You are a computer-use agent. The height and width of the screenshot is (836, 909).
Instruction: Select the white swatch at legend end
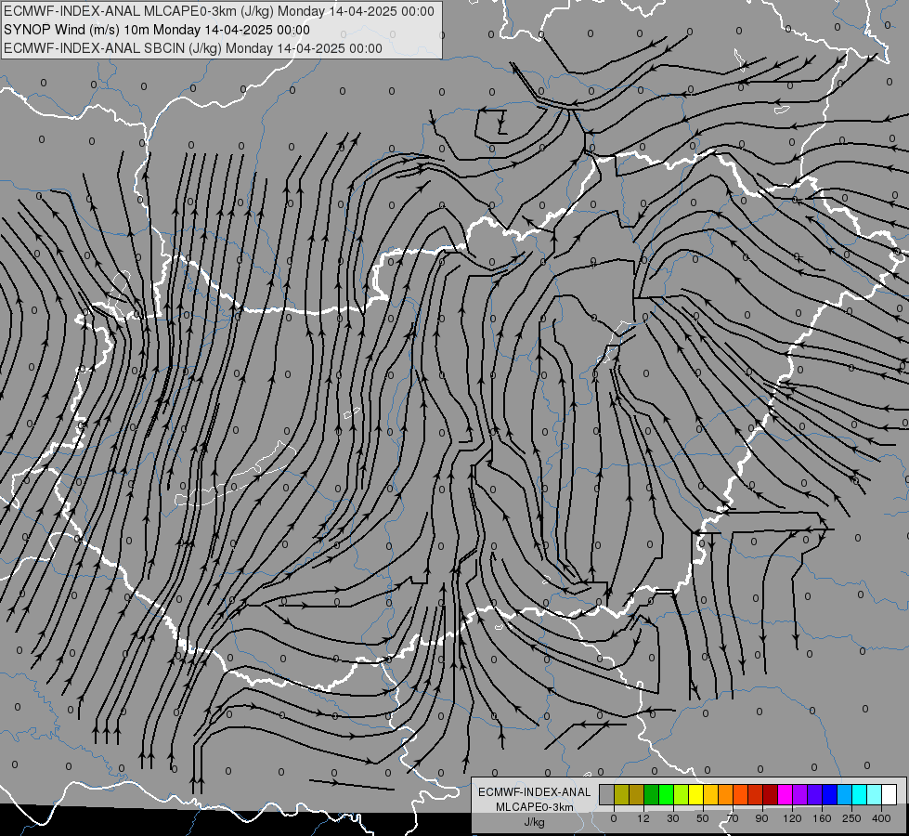[890, 794]
